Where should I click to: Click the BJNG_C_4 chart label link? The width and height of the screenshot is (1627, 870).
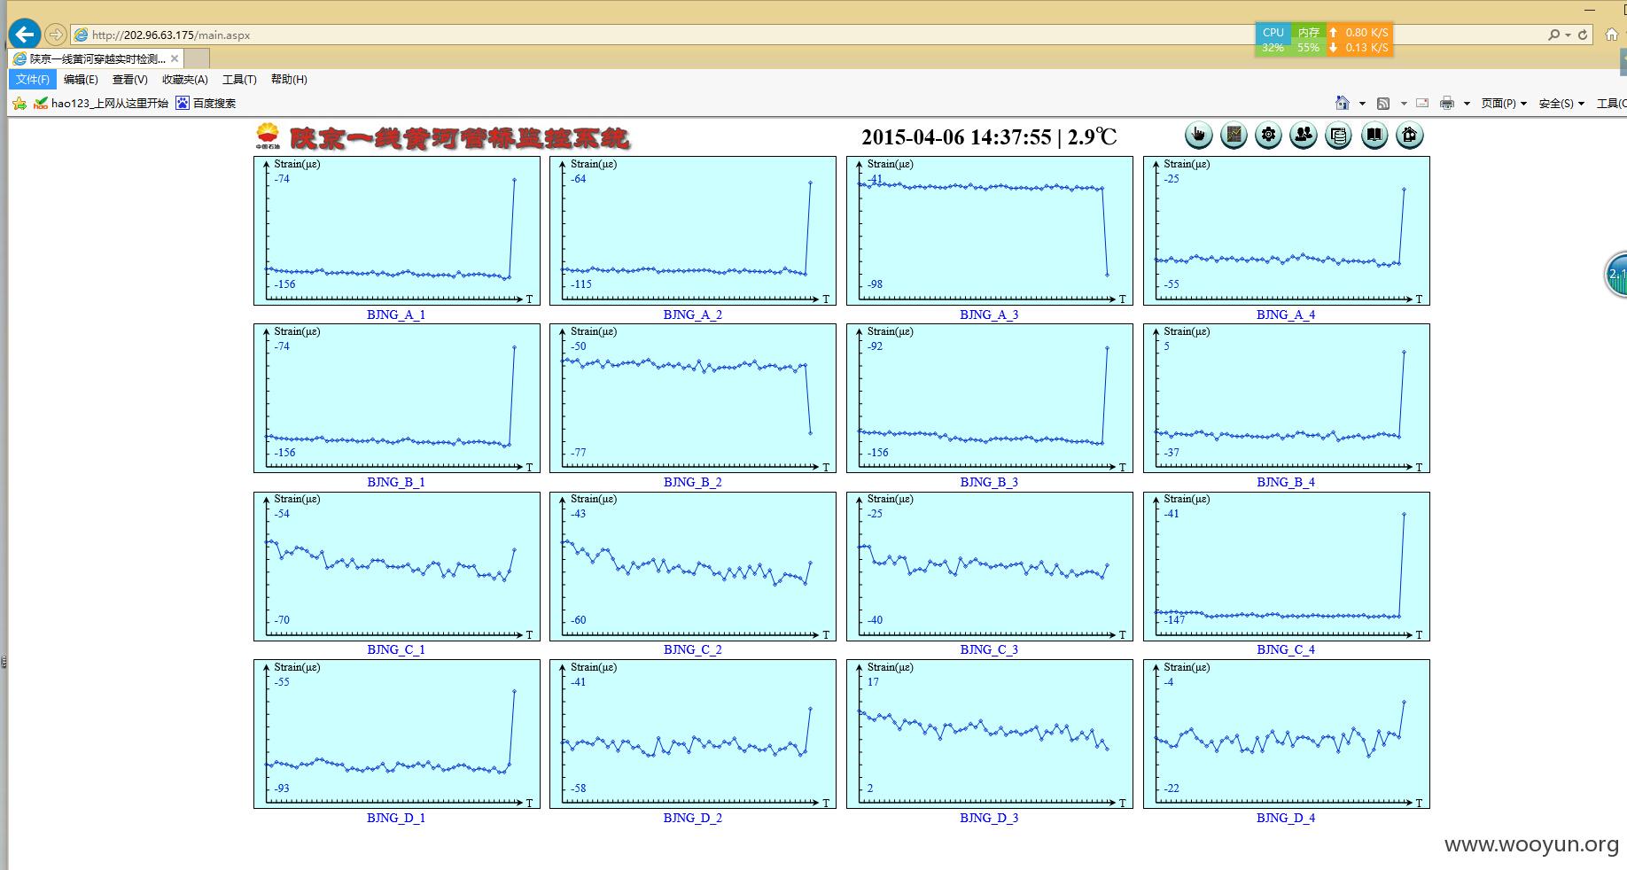point(1285,649)
